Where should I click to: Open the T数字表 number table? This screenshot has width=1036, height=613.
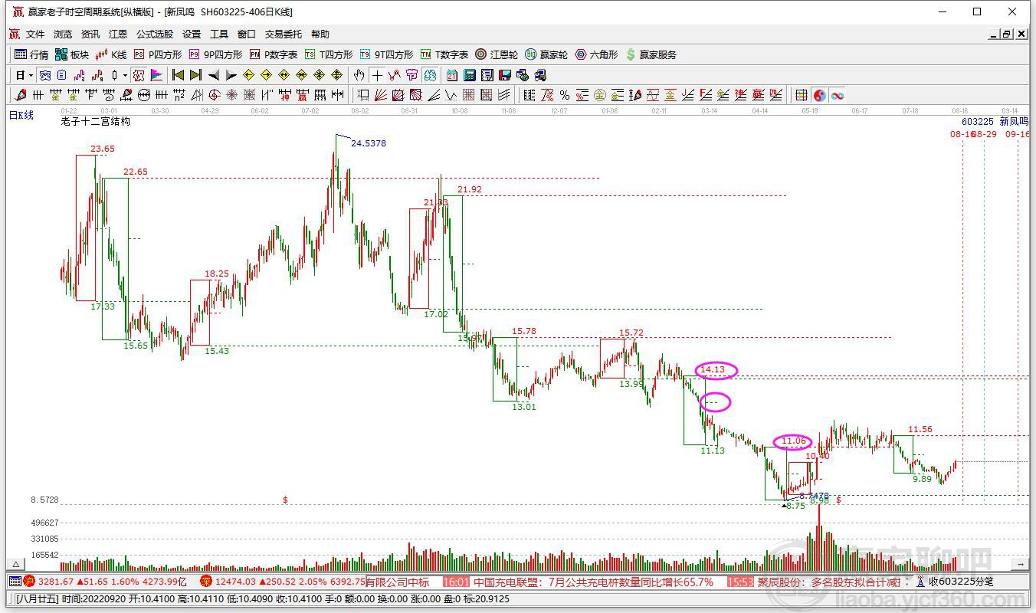point(444,54)
